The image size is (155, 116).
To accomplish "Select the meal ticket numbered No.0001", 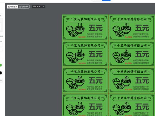I will pos(85,28).
